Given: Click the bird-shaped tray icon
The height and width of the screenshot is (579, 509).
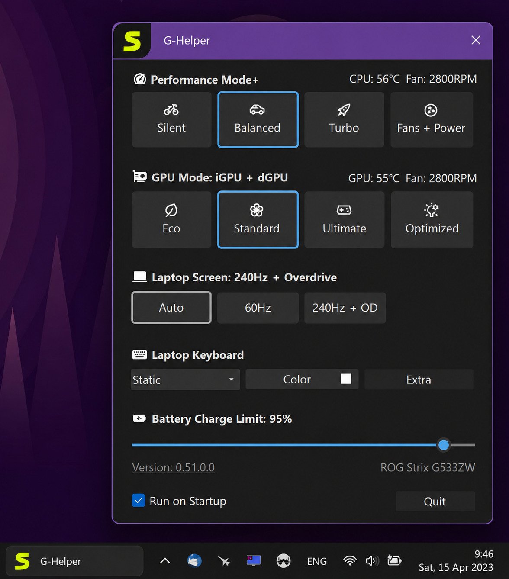Looking at the screenshot, I should click(x=224, y=561).
